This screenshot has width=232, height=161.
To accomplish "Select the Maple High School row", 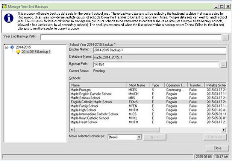I will tap(86, 110).
